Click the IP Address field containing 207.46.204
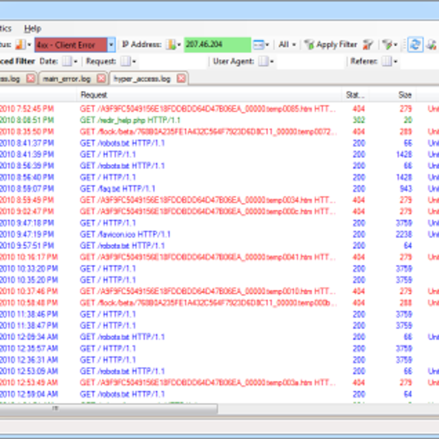Screen dimensions: 439x439 pos(217,45)
